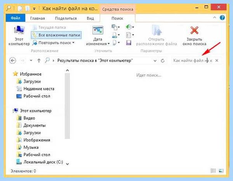Image resolution: width=233 pixels, height=181 pixels.
Task: Select the Поиск ribbon tab
Action: tap(117, 18)
